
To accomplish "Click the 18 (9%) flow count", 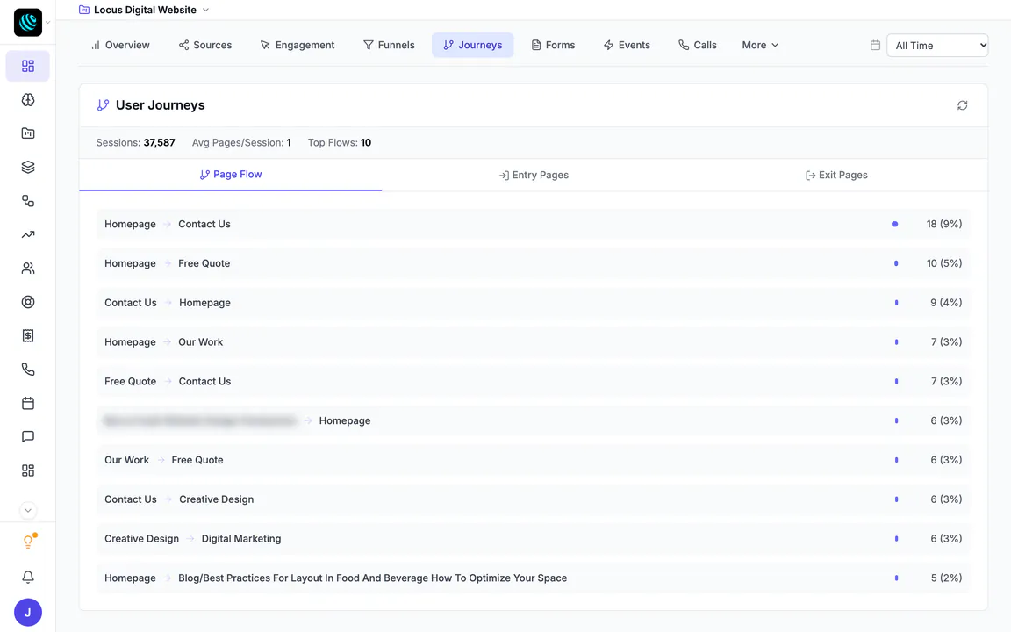I will click(x=944, y=225).
